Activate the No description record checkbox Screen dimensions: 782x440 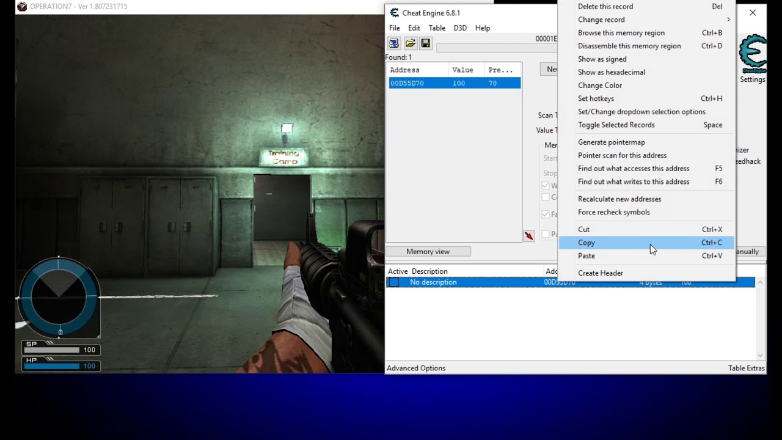pyautogui.click(x=393, y=282)
